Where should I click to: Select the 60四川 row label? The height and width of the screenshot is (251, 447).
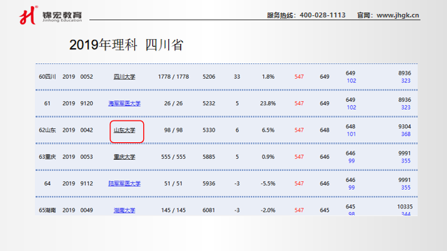click(x=47, y=77)
